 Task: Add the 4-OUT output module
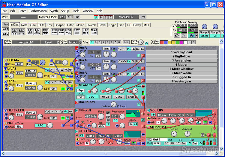coord(21,32)
